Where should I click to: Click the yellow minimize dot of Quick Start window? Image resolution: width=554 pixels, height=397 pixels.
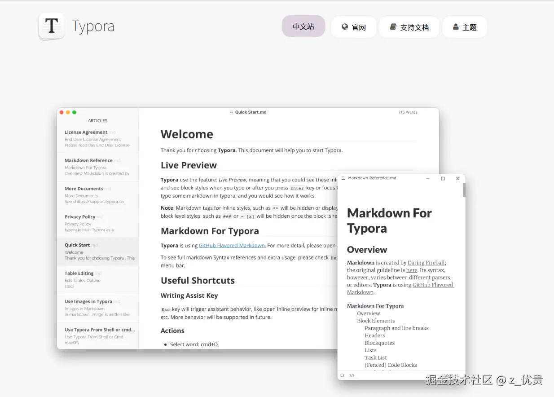(68, 112)
